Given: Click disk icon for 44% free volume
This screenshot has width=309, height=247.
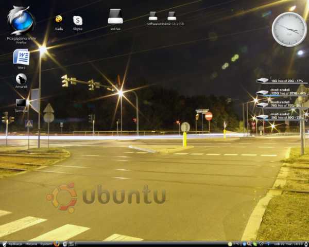Looking at the screenshot, I should pos(262,93).
